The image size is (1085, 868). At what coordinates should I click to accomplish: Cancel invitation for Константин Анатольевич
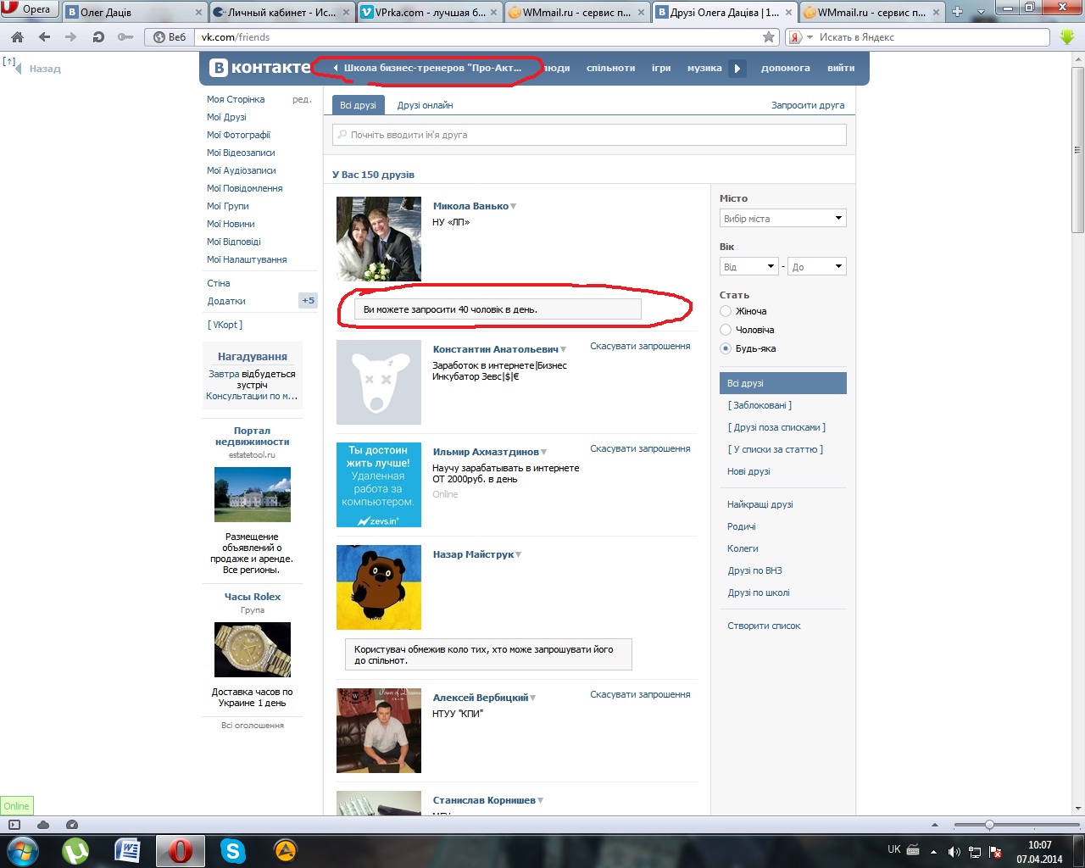(x=640, y=347)
